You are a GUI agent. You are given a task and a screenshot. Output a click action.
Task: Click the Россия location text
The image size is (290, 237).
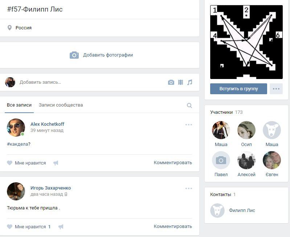24,28
